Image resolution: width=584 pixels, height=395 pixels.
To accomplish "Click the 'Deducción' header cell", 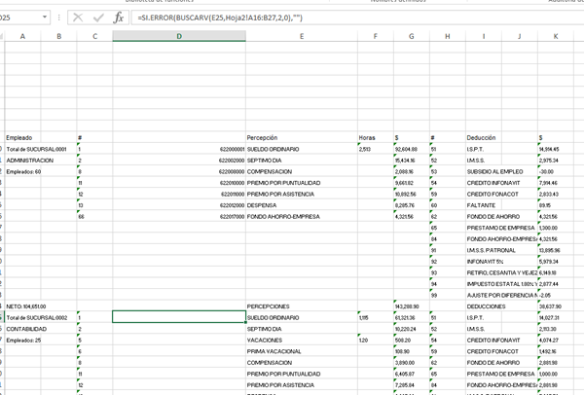I will pos(487,138).
